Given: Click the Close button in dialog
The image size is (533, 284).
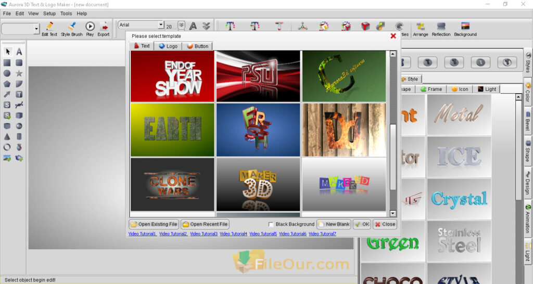Looking at the screenshot, I should click(385, 224).
